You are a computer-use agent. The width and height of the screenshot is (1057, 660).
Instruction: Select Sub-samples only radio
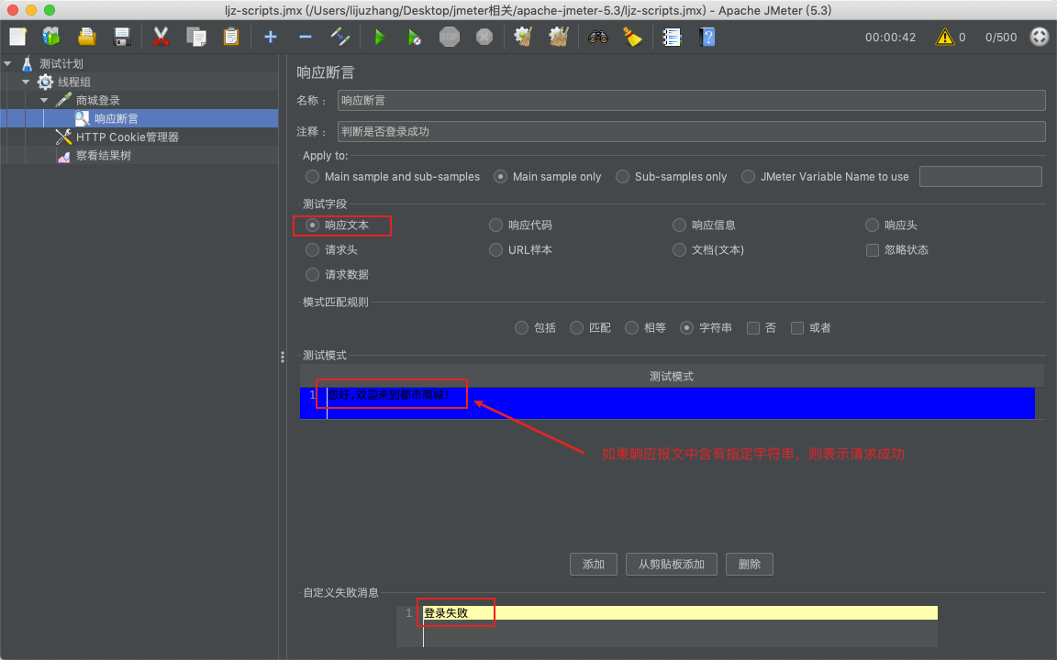click(622, 176)
